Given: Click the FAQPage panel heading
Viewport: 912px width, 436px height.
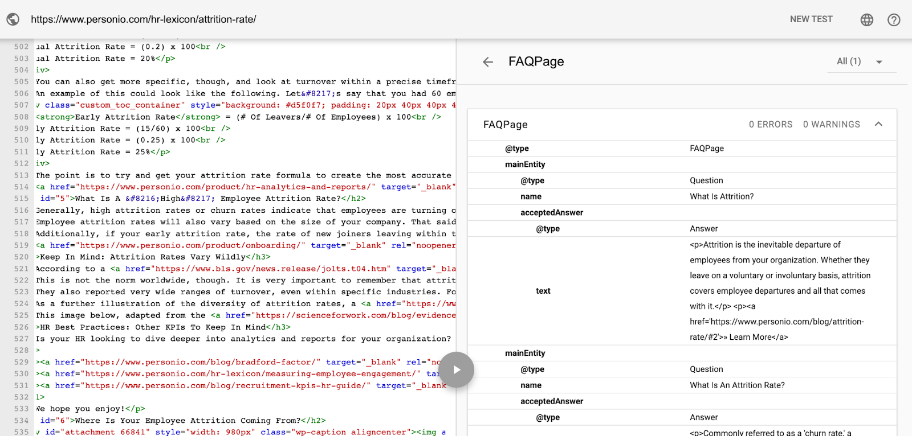Looking at the screenshot, I should pos(536,61).
